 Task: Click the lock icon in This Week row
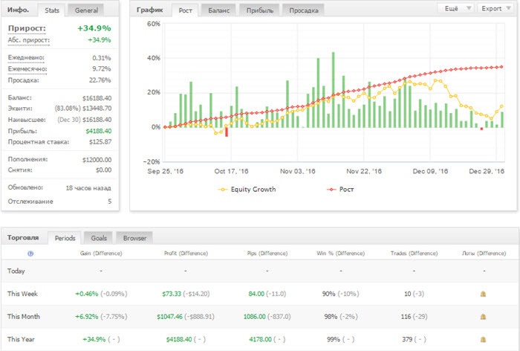click(483, 294)
